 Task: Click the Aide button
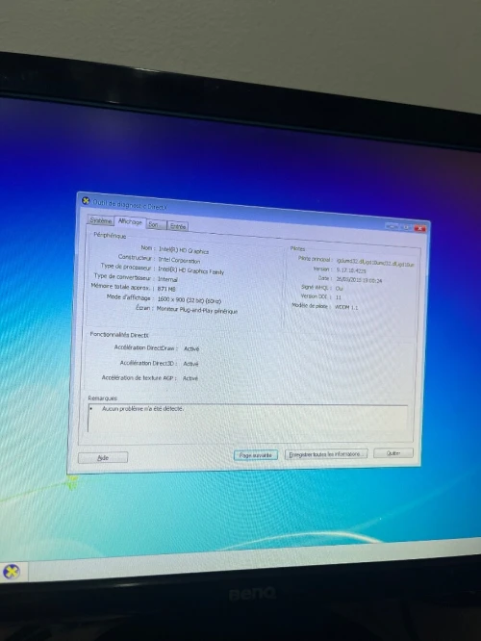tap(103, 458)
